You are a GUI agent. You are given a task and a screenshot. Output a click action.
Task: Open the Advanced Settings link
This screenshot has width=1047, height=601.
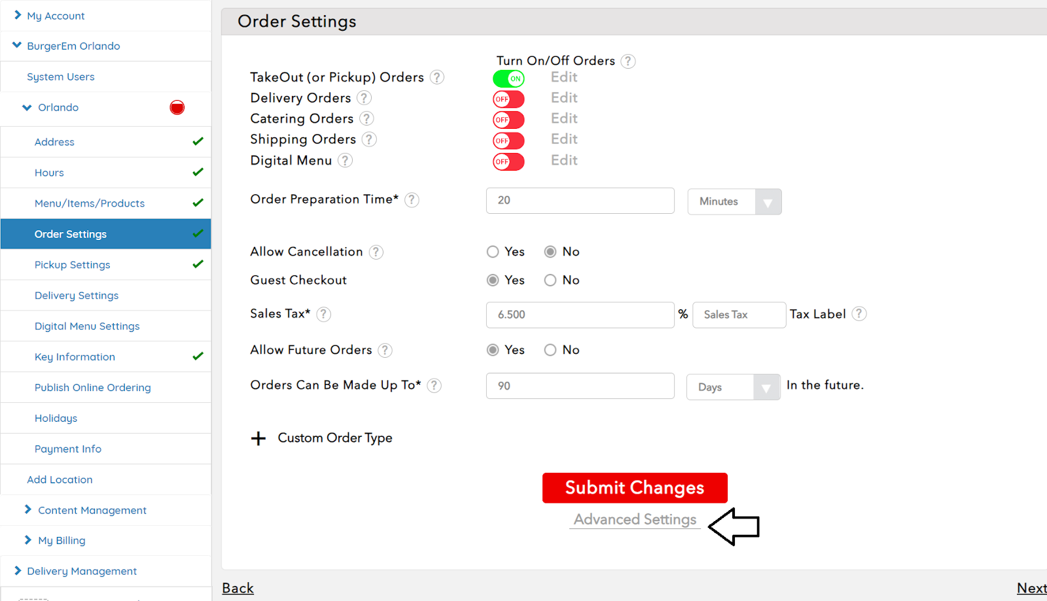click(x=635, y=520)
